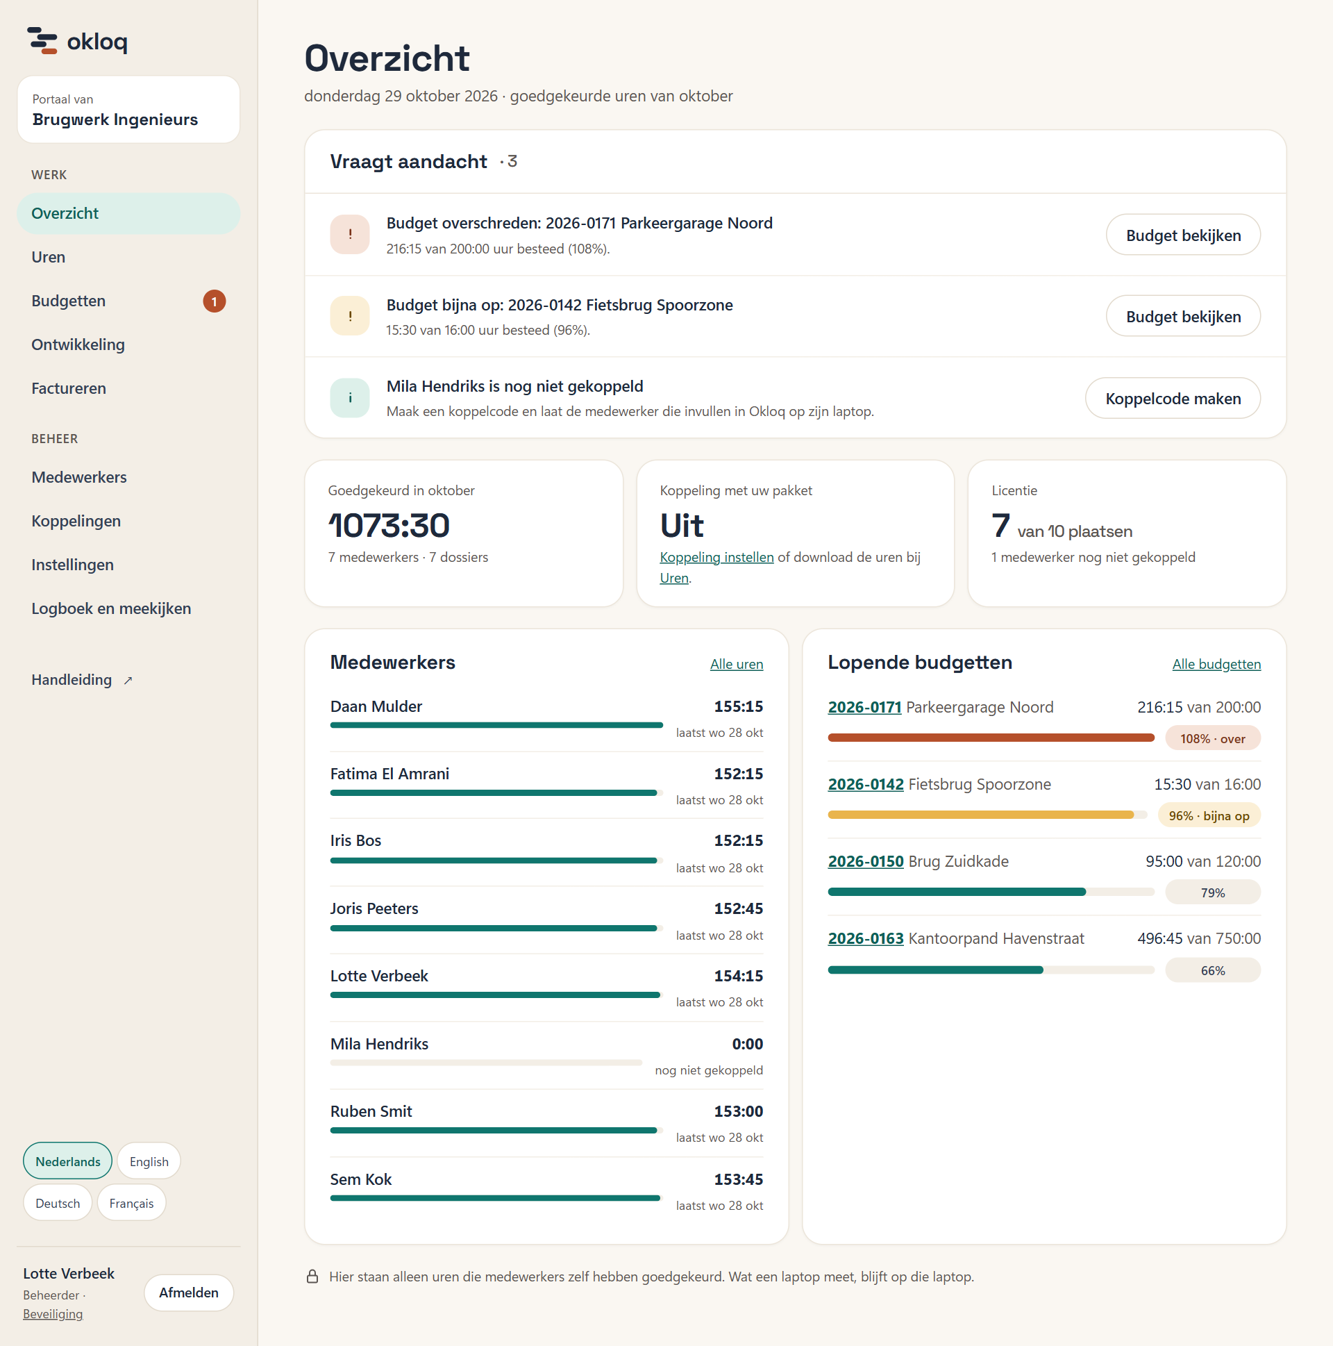Open the Overzicht page in sidebar
The width and height of the screenshot is (1333, 1346).
coord(128,213)
